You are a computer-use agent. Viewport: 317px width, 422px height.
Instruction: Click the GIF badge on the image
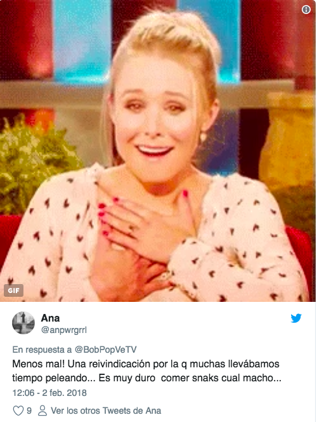(13, 290)
